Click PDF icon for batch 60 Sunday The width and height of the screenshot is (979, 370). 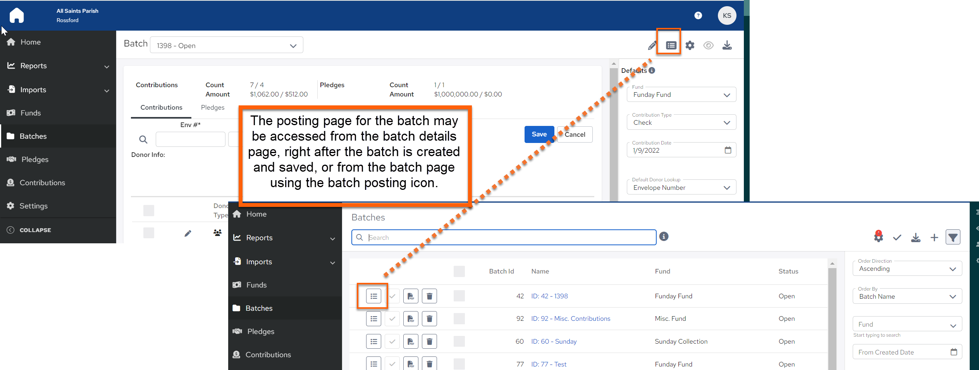[411, 341]
